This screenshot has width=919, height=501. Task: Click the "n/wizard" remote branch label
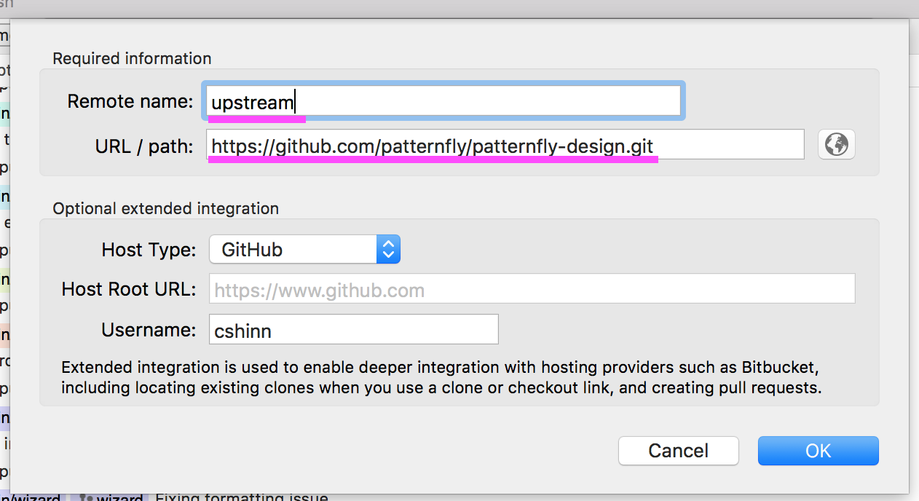tap(31, 498)
